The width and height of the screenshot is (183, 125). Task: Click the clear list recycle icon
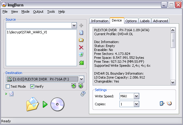point(81,54)
